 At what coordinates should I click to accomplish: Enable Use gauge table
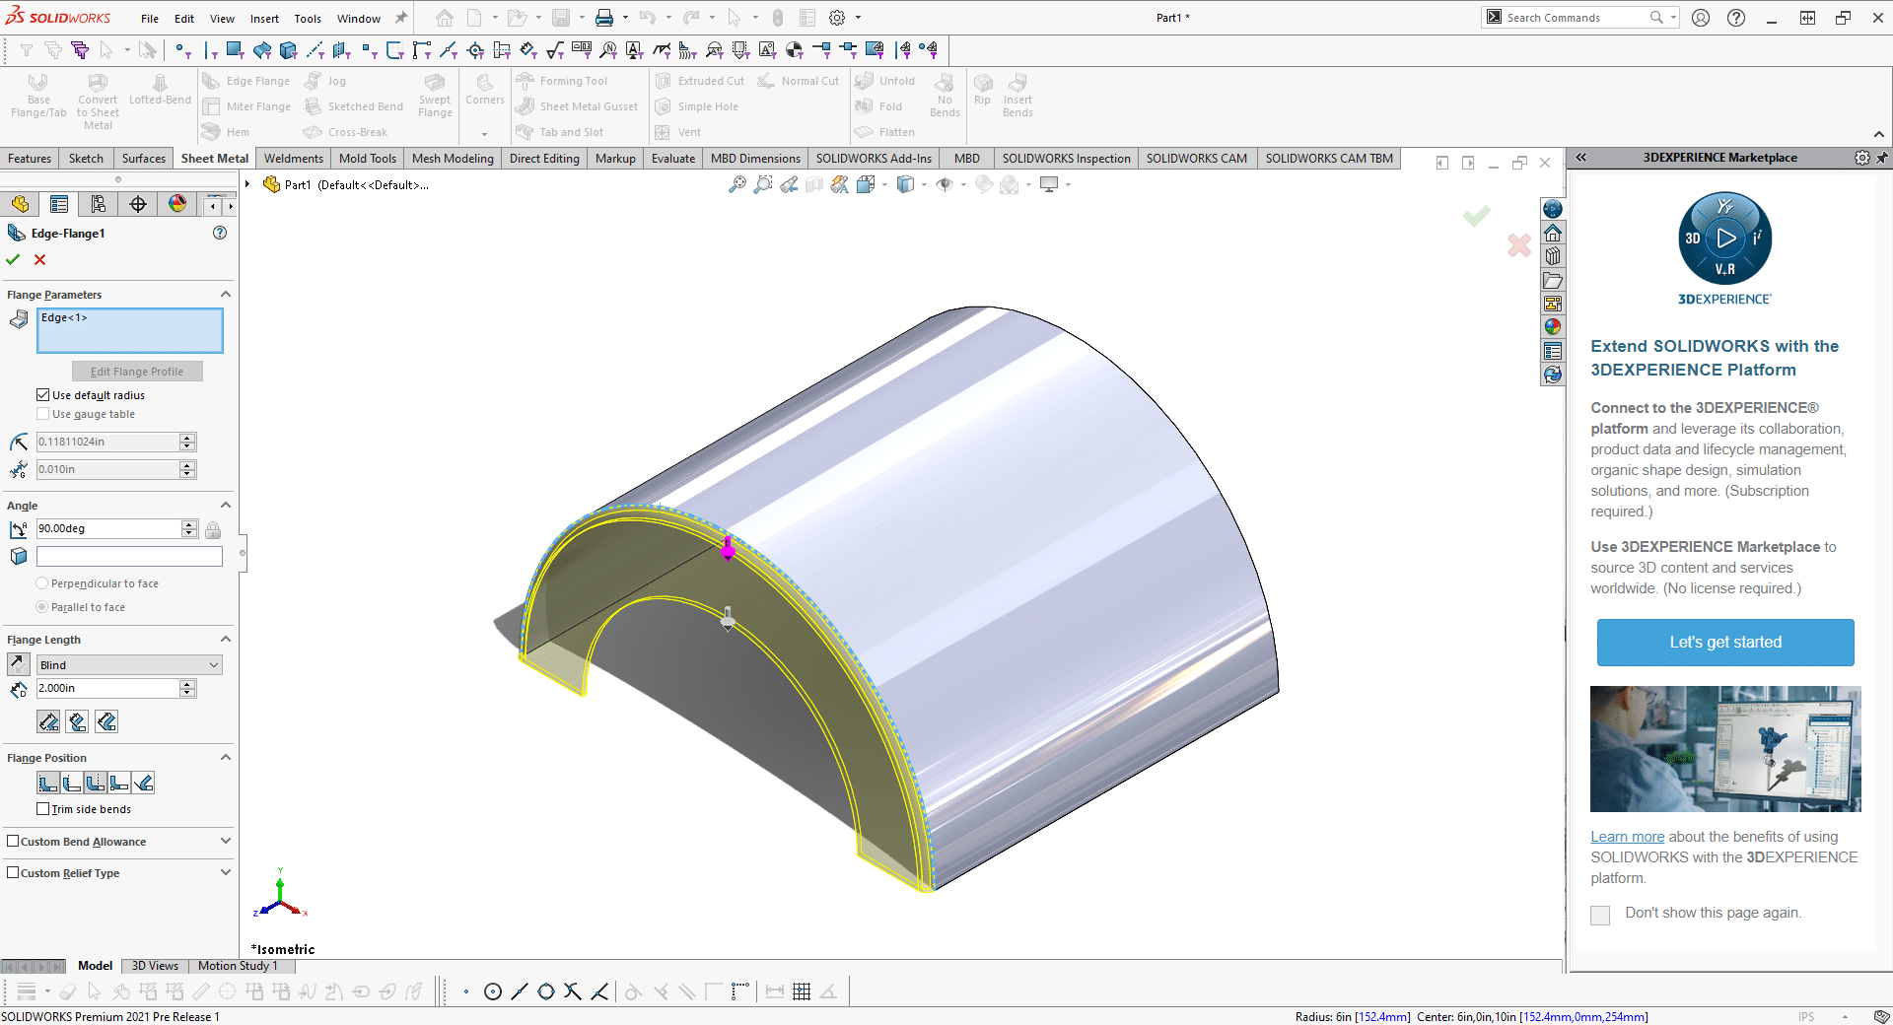coord(43,414)
